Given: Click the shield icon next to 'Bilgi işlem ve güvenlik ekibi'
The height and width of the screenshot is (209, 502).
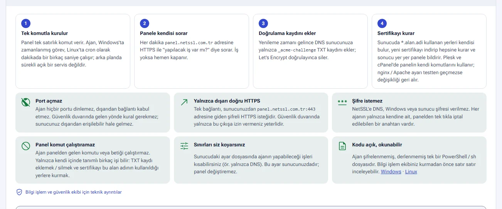Looking at the screenshot, I should (x=19, y=192).
